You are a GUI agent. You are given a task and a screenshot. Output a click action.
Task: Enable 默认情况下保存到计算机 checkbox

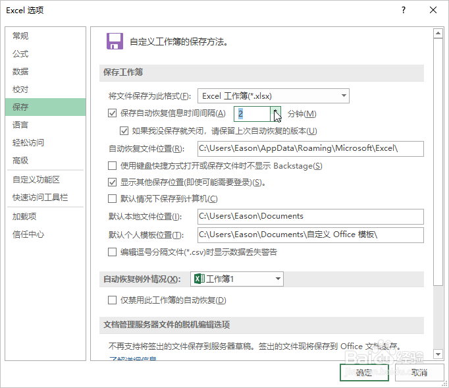click(112, 198)
